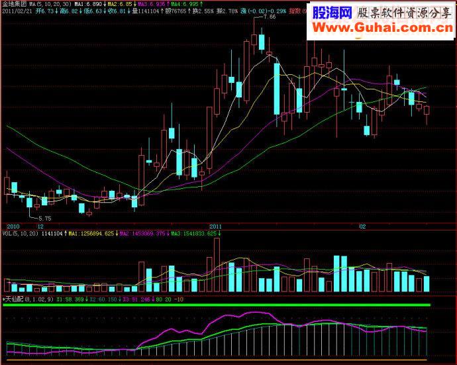
Task: Click the 2011 label on the time axis
Action: 215,227
